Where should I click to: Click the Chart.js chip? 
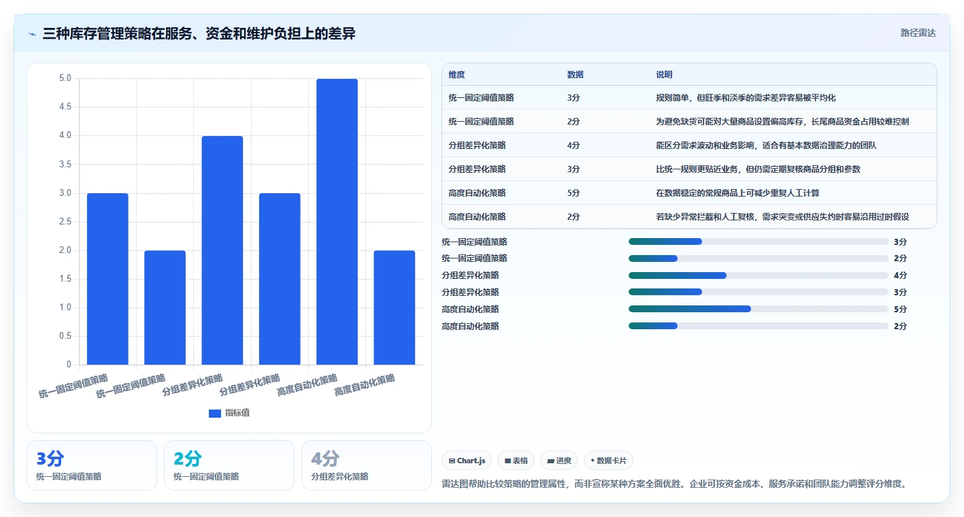tap(467, 461)
